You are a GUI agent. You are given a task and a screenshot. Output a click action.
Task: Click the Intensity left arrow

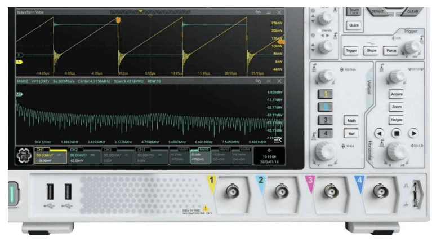[322, 36]
